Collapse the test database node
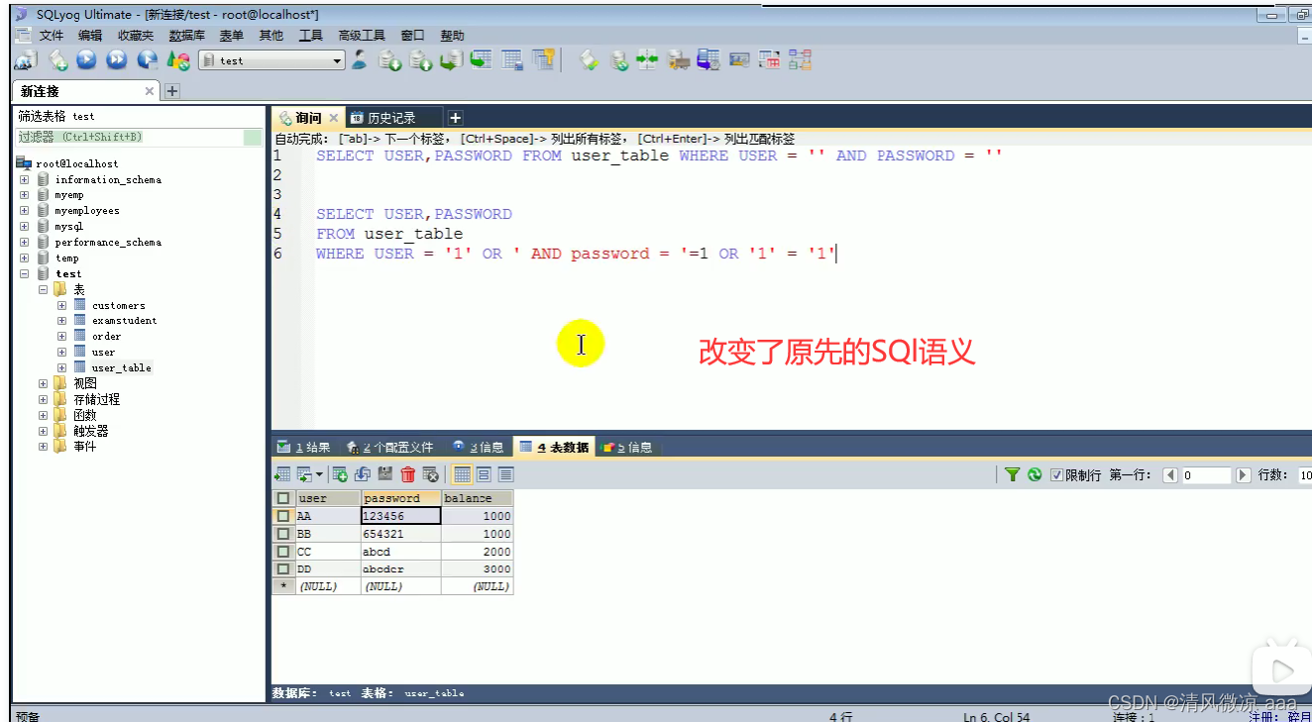The width and height of the screenshot is (1312, 722). pos(24,273)
